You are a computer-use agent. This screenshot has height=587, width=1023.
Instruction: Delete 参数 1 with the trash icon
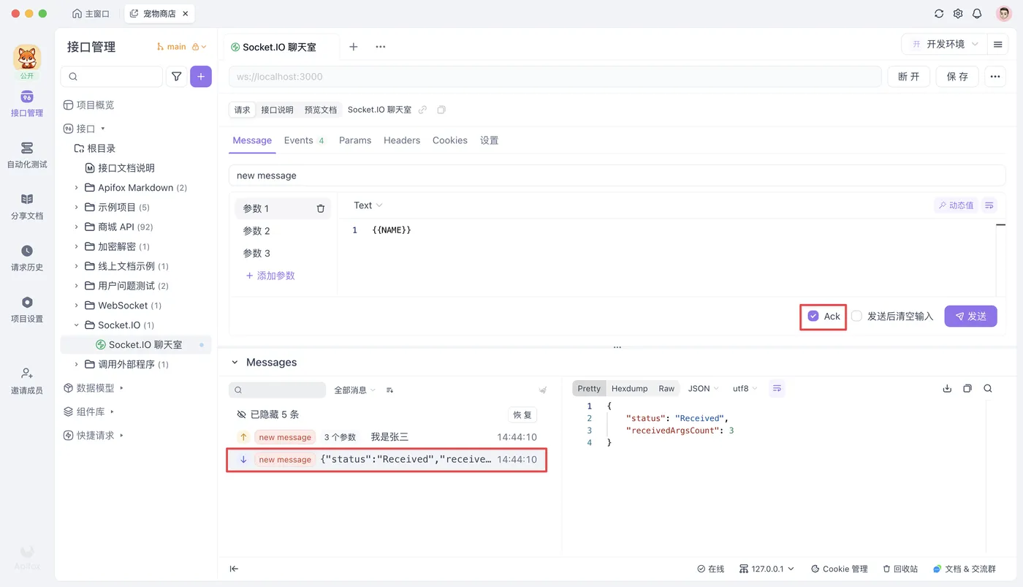click(320, 208)
